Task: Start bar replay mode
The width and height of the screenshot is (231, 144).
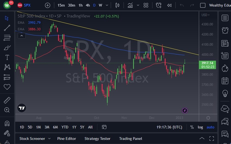Action: click(169, 5)
